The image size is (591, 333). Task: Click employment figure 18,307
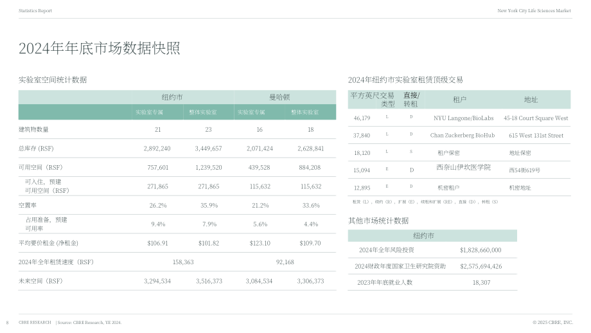[x=481, y=282]
